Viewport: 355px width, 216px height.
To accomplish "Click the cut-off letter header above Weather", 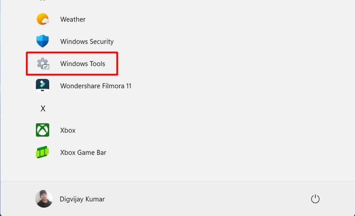I will tap(43, 1).
